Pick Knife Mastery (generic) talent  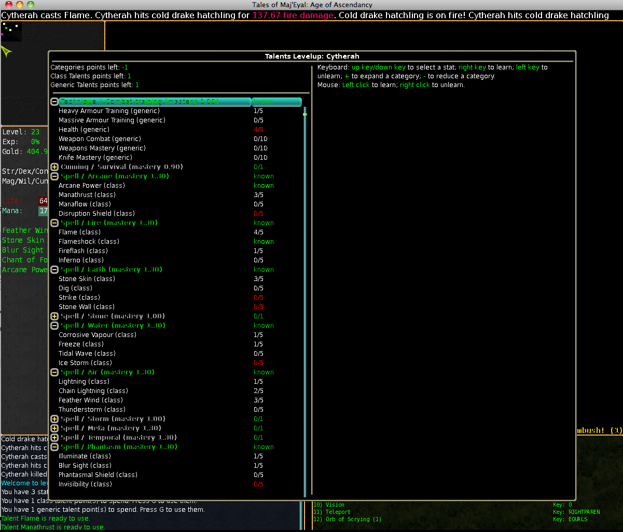(x=180, y=158)
